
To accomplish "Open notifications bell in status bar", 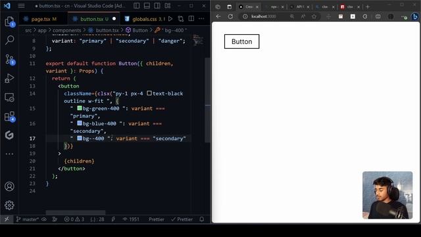I will (202, 219).
